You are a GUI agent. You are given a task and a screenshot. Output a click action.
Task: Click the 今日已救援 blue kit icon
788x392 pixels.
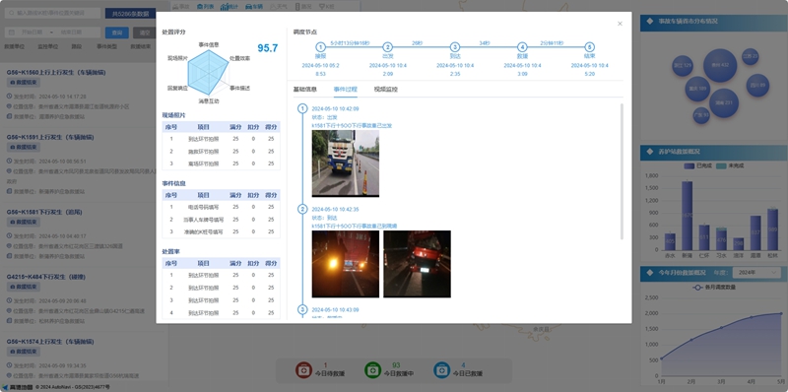coord(442,370)
